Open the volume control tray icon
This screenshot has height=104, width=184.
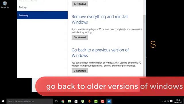[x=168, y=101]
